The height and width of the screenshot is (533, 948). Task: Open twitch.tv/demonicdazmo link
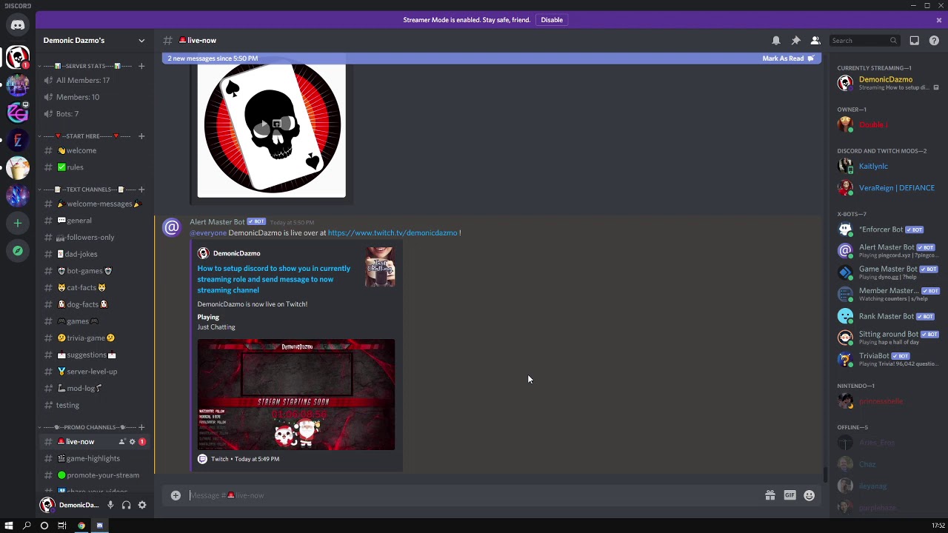[393, 233]
